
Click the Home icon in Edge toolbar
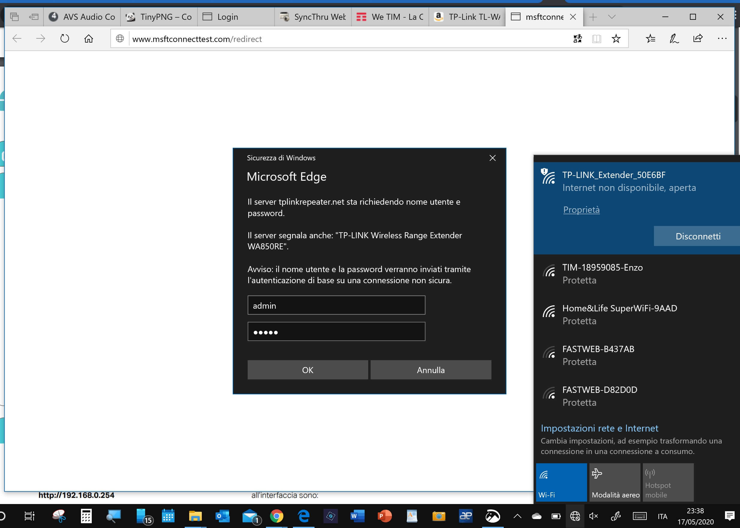[88, 39]
